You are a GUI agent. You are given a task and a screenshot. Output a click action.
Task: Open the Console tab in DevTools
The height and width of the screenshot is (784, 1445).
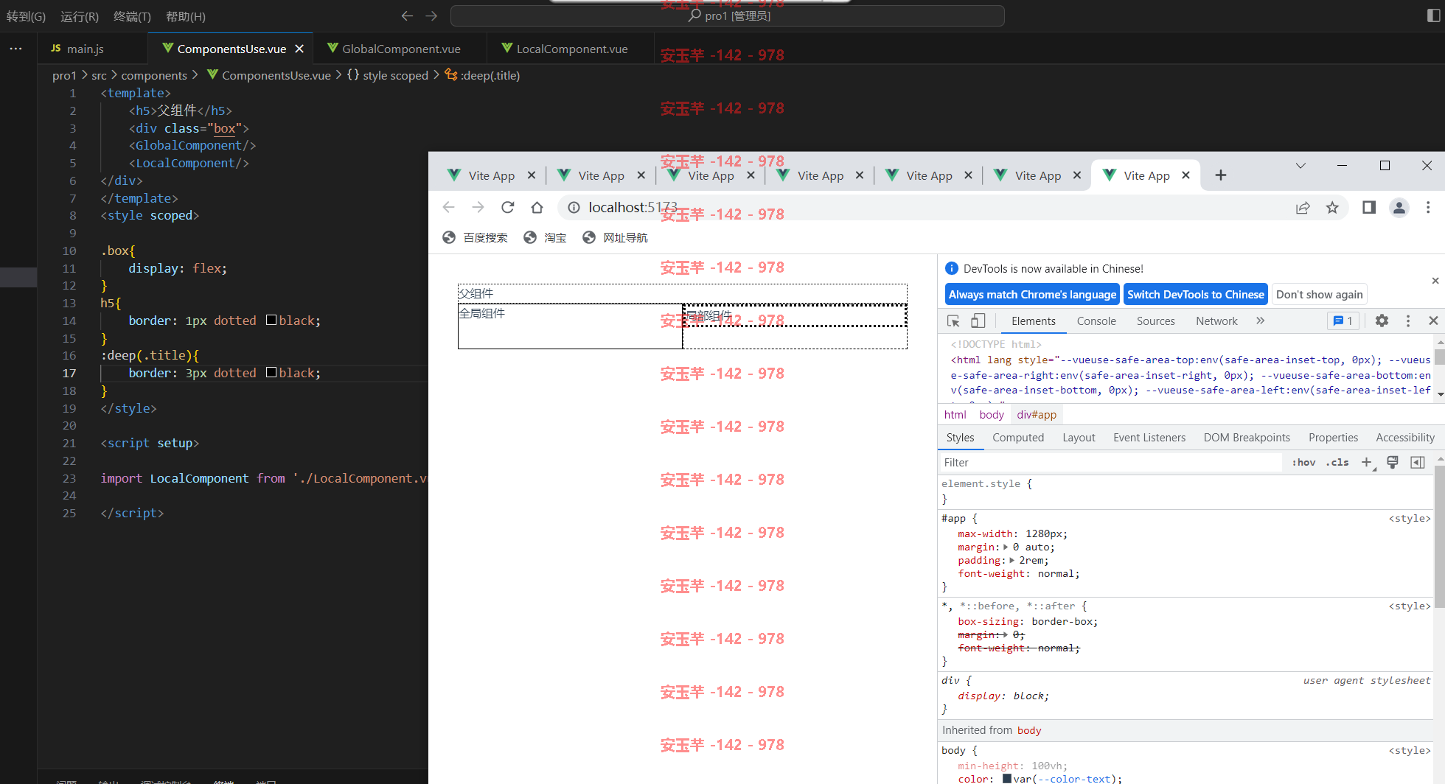point(1096,321)
